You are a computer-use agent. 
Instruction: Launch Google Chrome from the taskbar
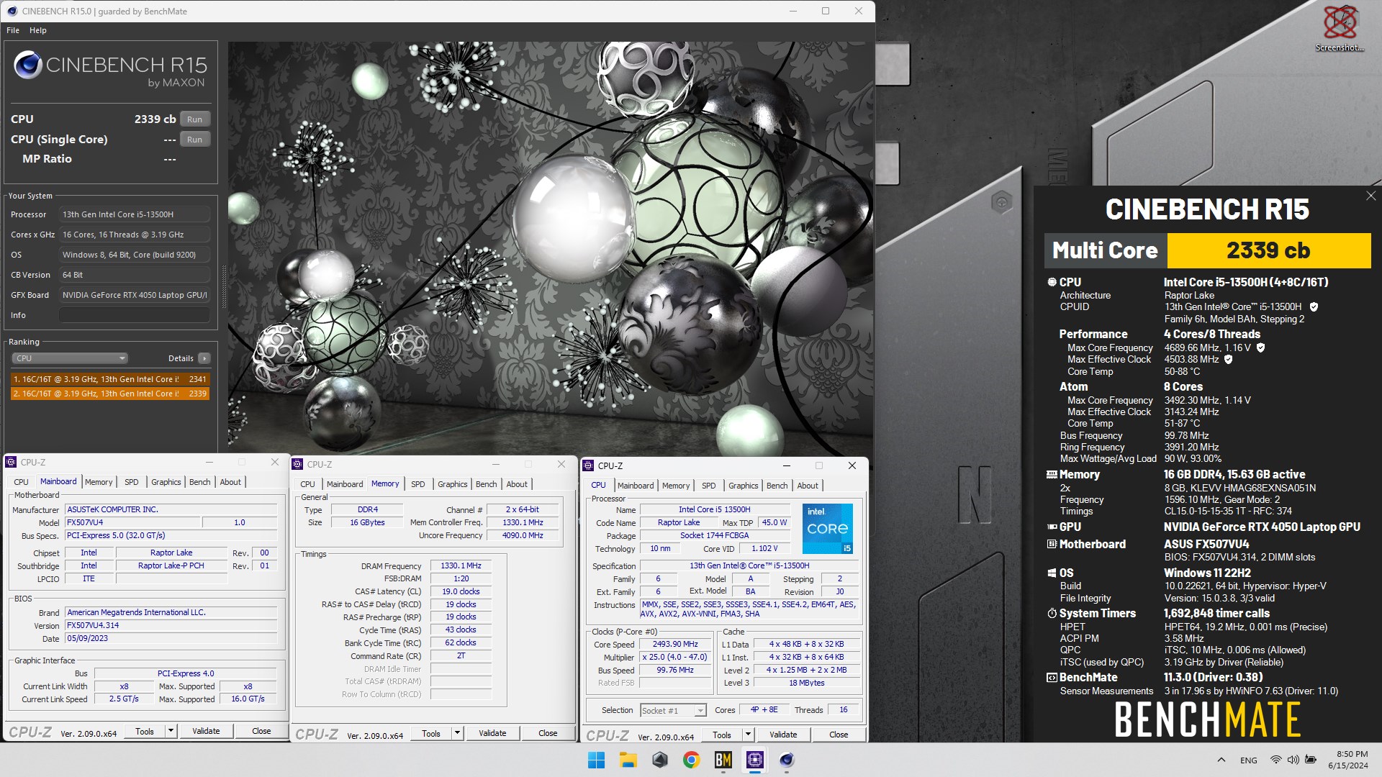point(691,760)
